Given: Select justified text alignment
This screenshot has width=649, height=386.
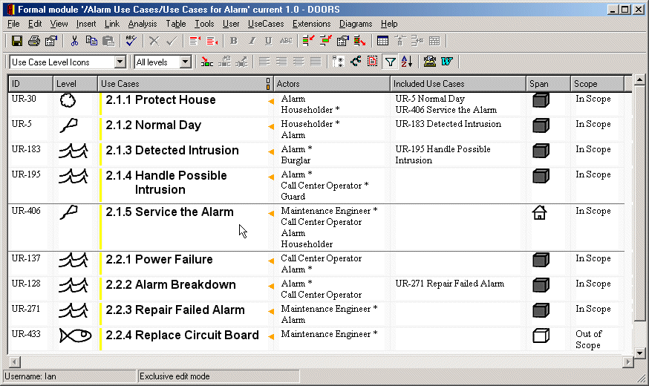Looking at the screenshot, I should click(x=316, y=62).
